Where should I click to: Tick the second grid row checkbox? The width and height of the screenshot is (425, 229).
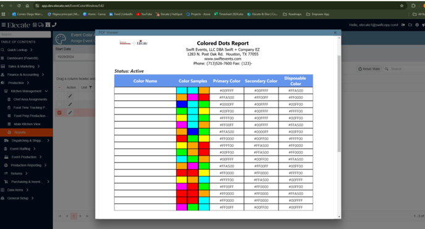pos(59,104)
